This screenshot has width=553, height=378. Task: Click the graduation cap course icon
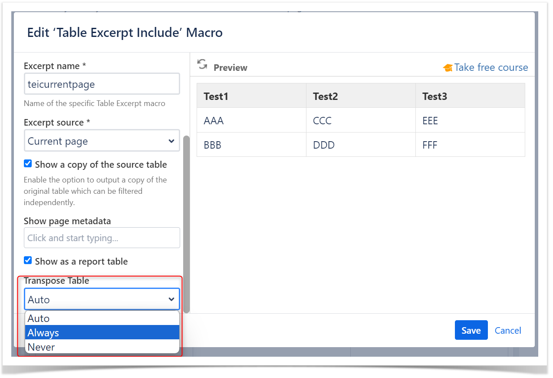[x=447, y=68]
